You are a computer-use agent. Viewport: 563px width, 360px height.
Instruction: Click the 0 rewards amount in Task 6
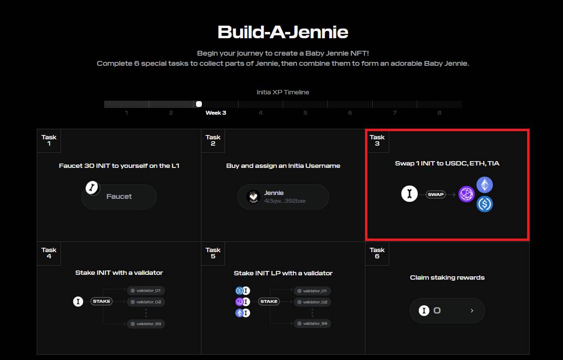pyautogui.click(x=437, y=311)
